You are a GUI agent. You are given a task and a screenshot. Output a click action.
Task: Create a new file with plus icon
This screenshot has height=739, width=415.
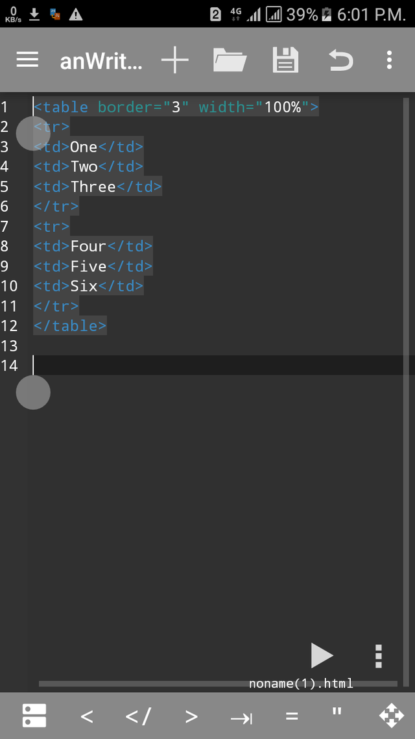pos(174,60)
